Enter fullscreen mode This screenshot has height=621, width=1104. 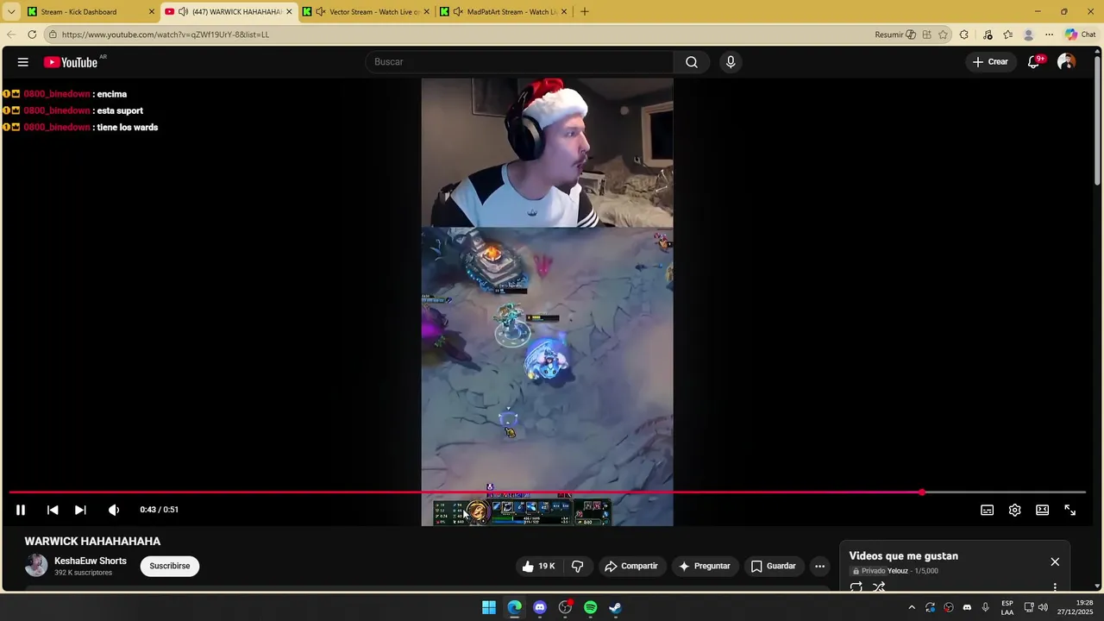pyautogui.click(x=1070, y=510)
